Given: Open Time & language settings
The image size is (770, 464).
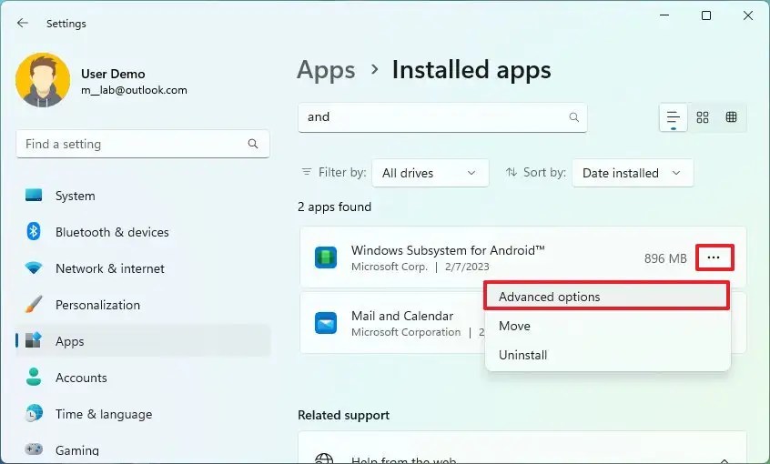Looking at the screenshot, I should point(143,414).
